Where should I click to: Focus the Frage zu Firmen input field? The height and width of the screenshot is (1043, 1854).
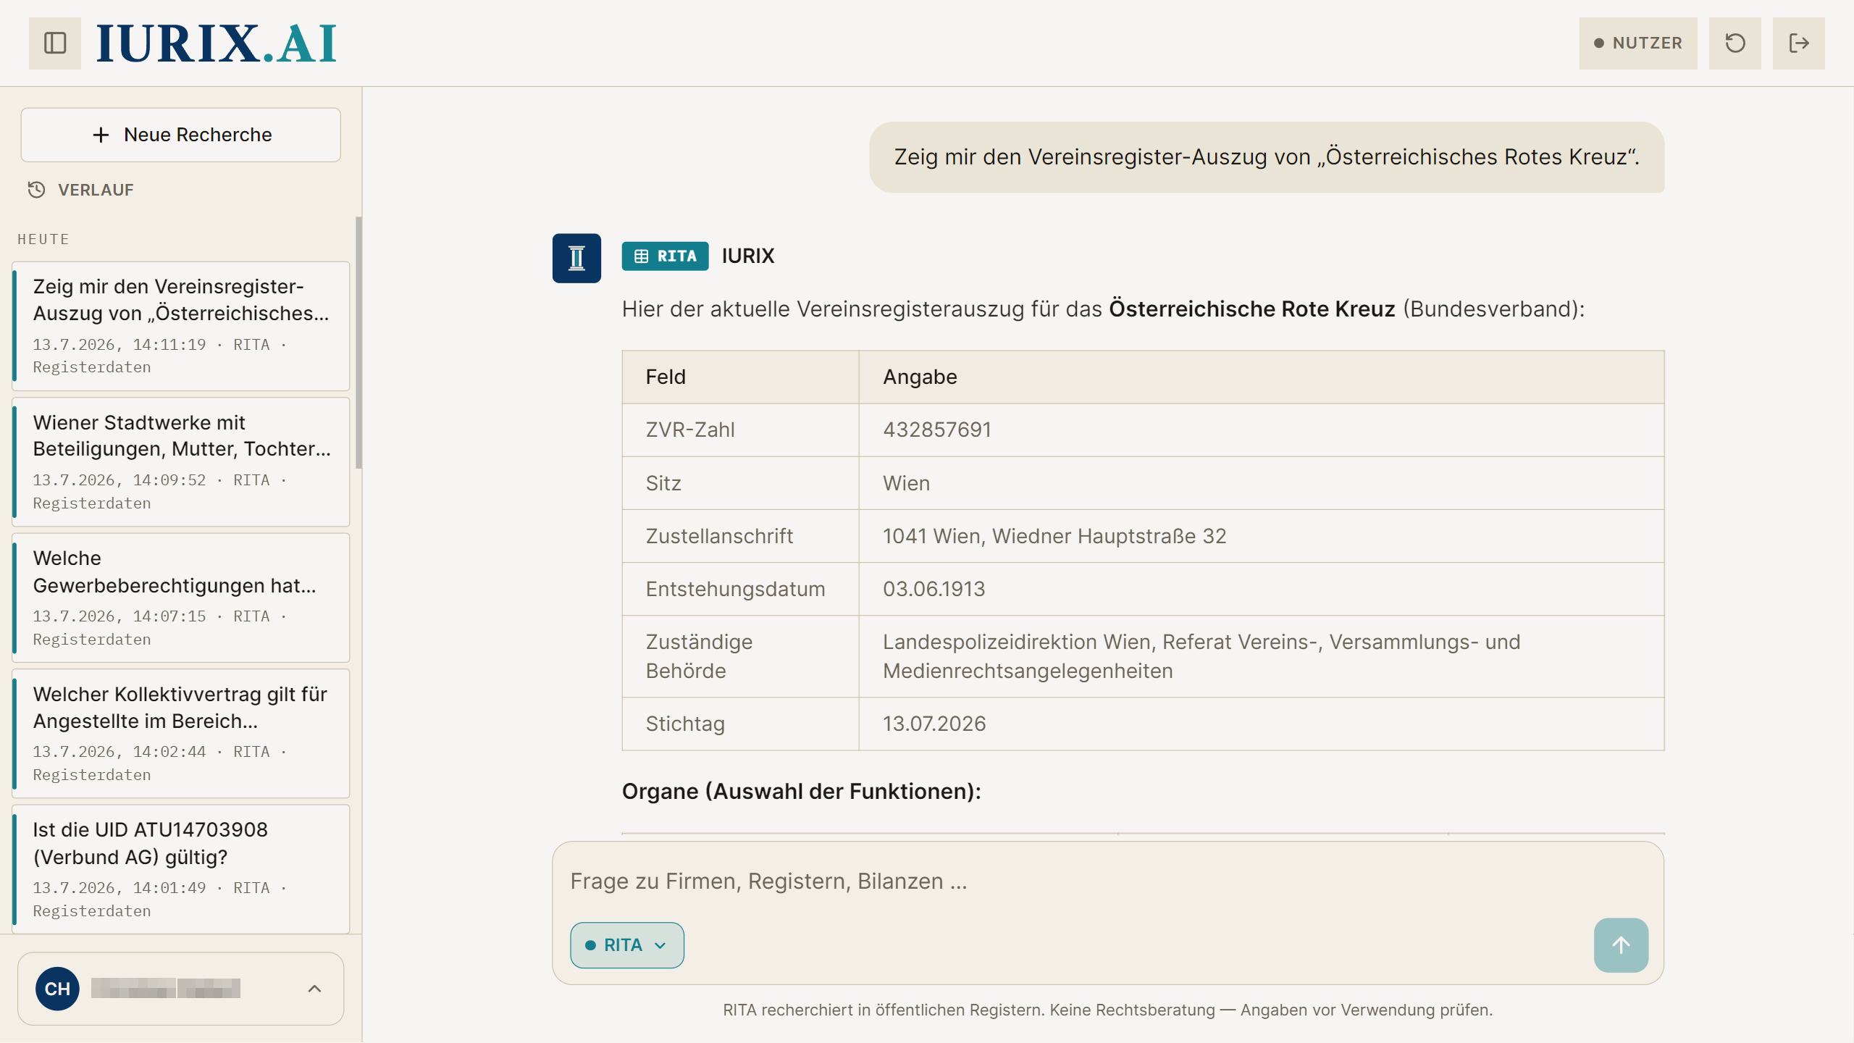(x=1107, y=881)
